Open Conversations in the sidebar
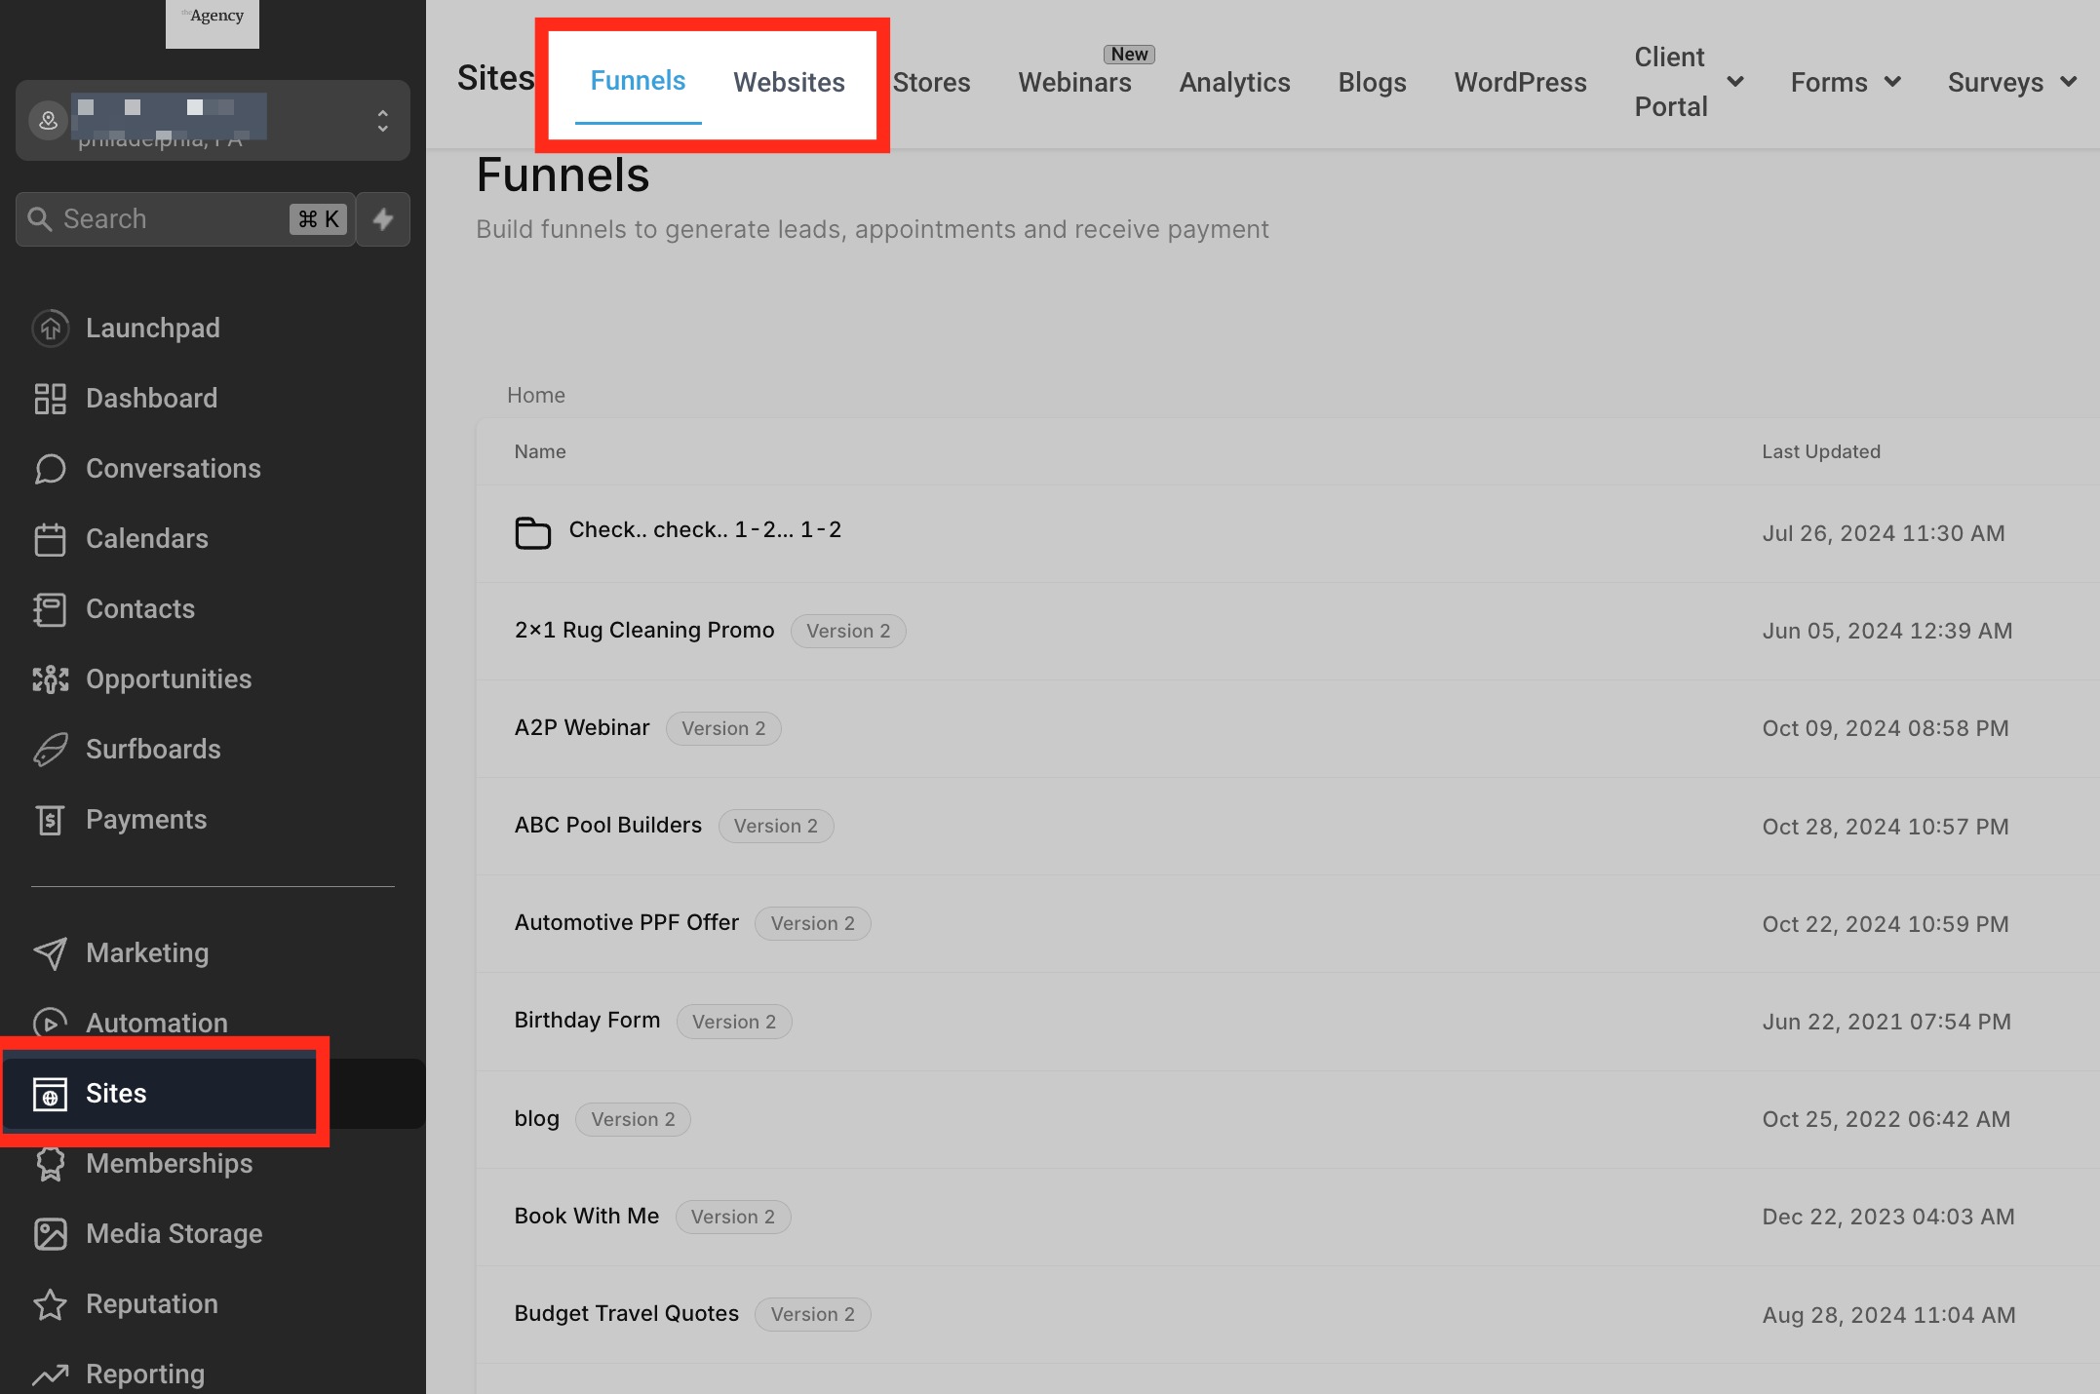Screen dimensions: 2100x1394 (x=173, y=468)
